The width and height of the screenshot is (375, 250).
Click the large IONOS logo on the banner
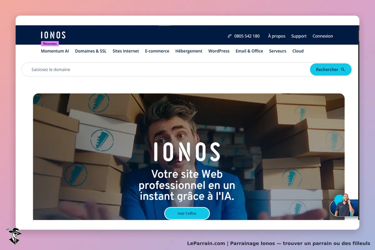click(x=187, y=152)
